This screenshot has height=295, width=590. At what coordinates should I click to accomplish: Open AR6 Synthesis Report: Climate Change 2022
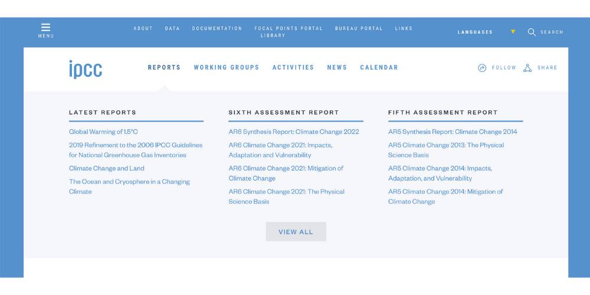coord(294,132)
